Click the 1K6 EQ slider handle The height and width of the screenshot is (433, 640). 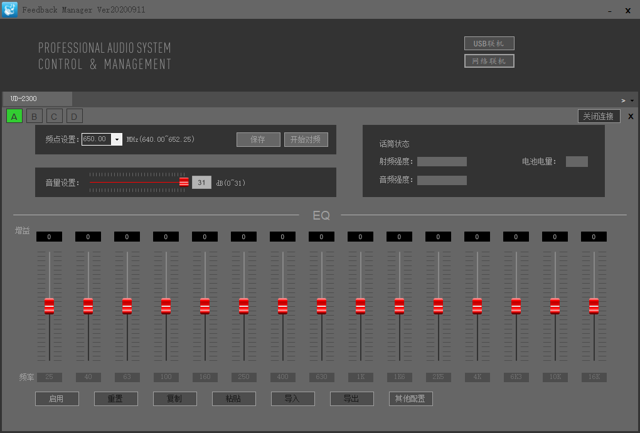coord(399,306)
